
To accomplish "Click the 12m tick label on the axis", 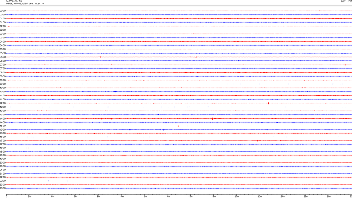I will [144, 197].
